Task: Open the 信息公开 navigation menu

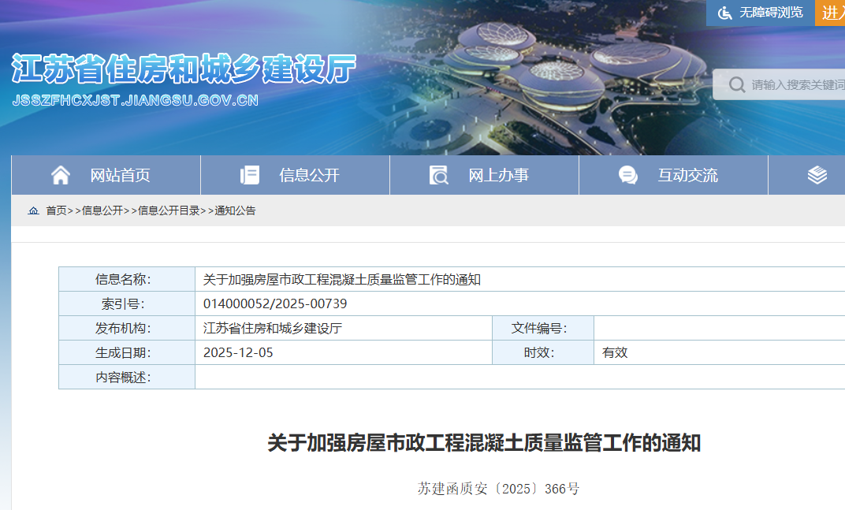Action: [x=309, y=176]
